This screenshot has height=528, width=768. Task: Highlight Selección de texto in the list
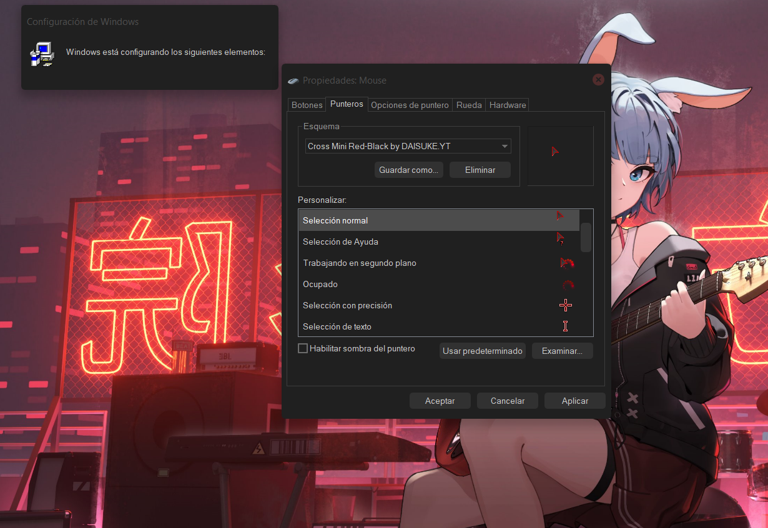[375, 326]
